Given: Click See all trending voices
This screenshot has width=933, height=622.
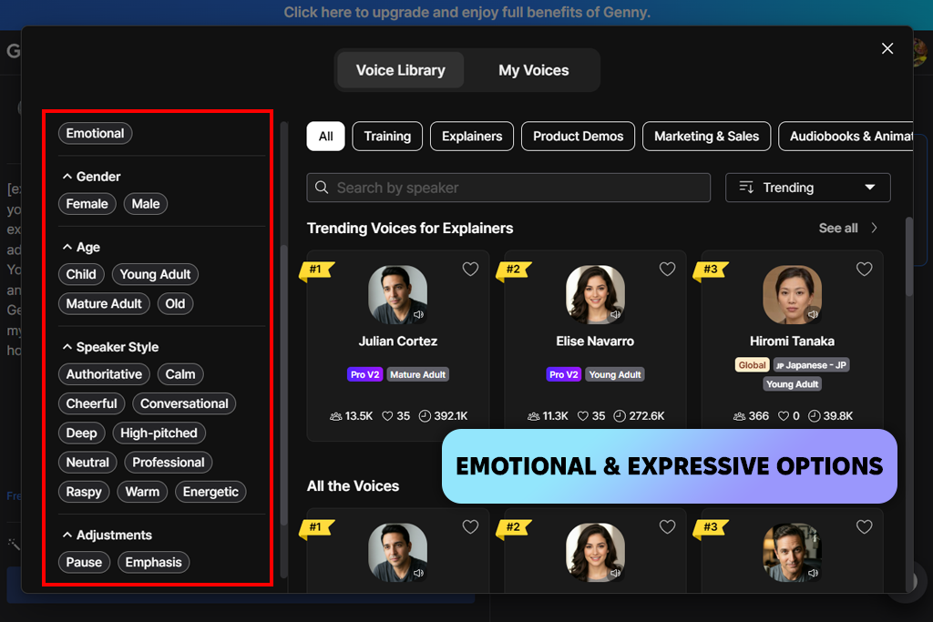Looking at the screenshot, I should tap(847, 229).
